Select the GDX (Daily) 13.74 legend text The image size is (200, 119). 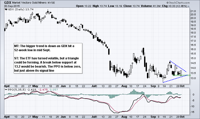[x=21, y=9]
